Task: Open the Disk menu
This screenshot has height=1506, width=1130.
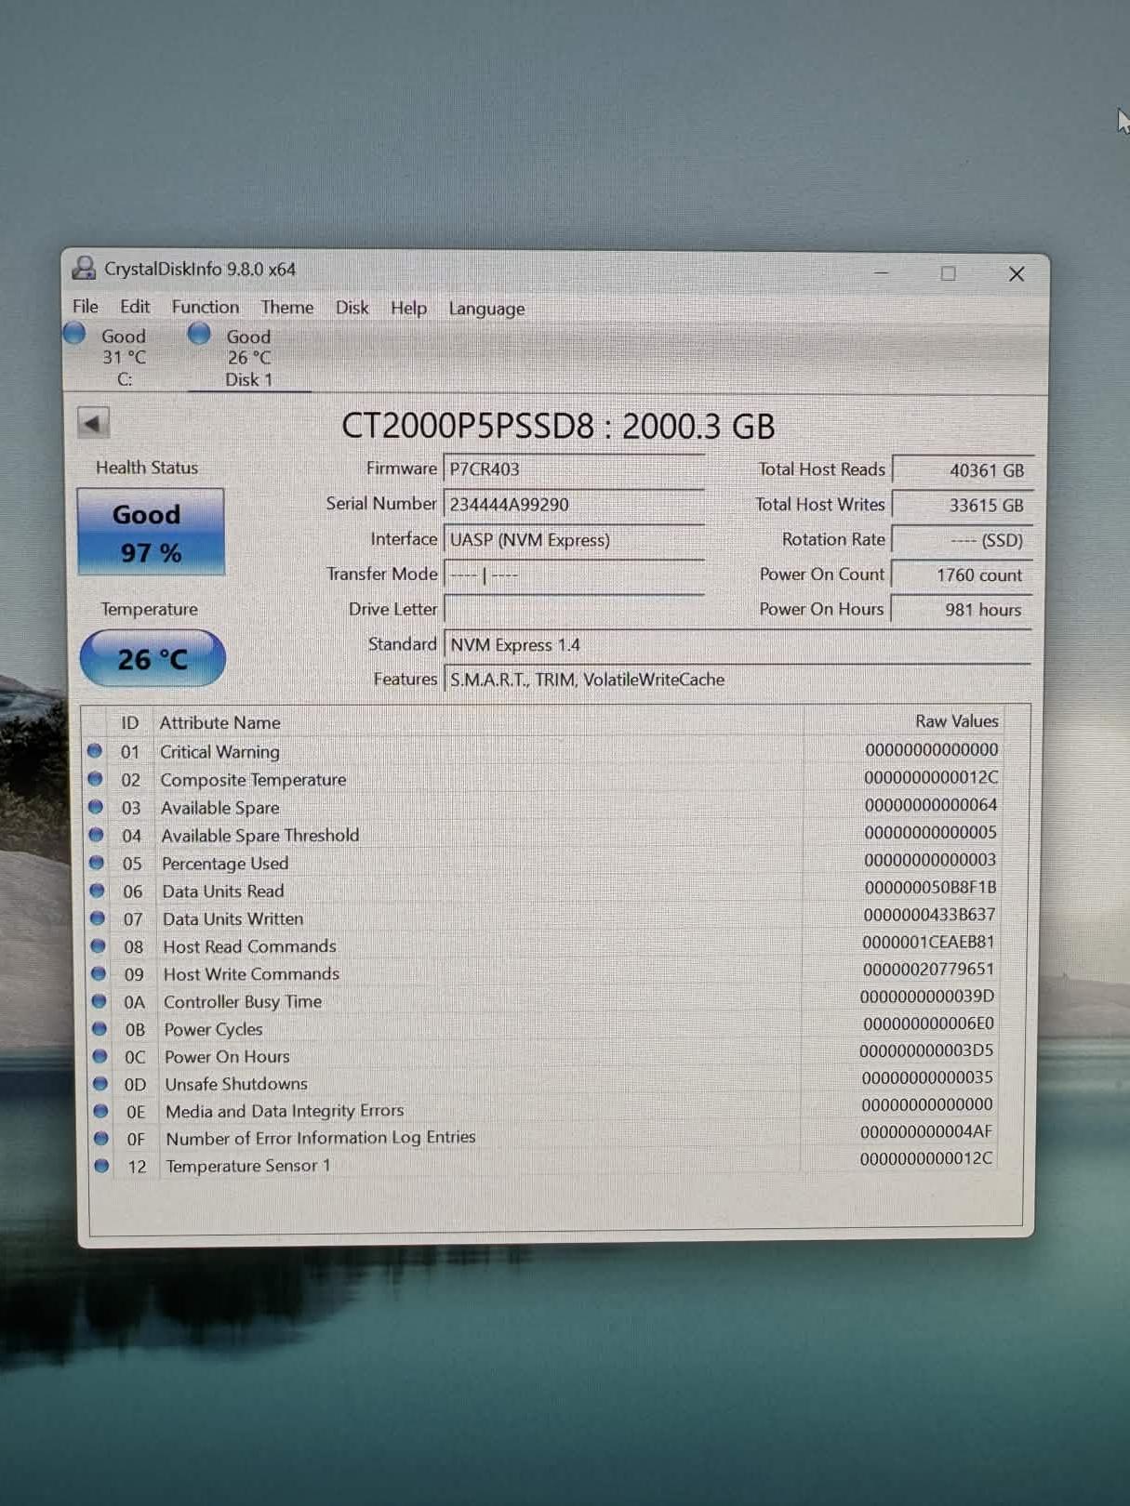Action: coord(352,308)
